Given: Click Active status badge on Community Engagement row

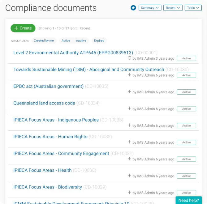Looking at the screenshot, I should 186,159.
